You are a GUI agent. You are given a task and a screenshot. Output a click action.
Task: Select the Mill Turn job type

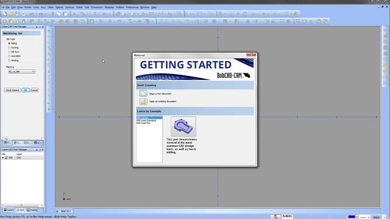point(9,52)
